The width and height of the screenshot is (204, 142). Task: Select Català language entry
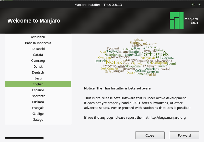pos(38,55)
